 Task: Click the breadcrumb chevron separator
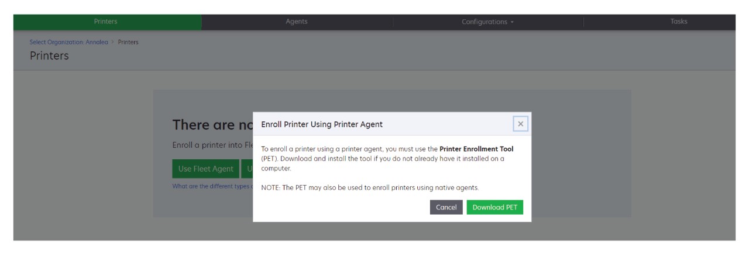point(113,42)
